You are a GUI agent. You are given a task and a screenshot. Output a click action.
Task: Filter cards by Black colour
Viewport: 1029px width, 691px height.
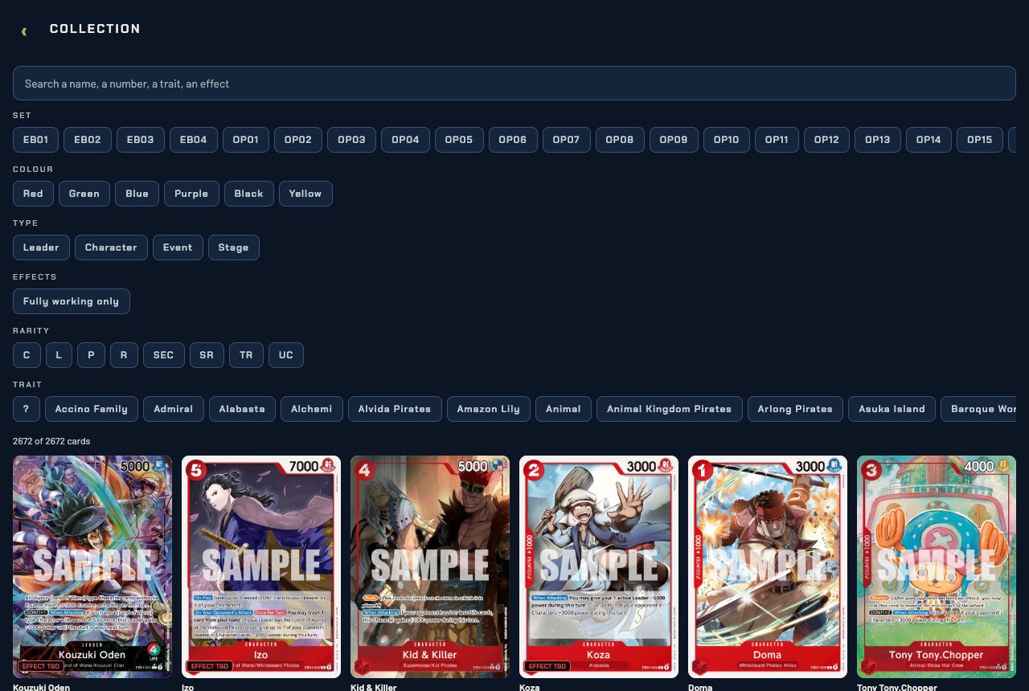tap(249, 194)
